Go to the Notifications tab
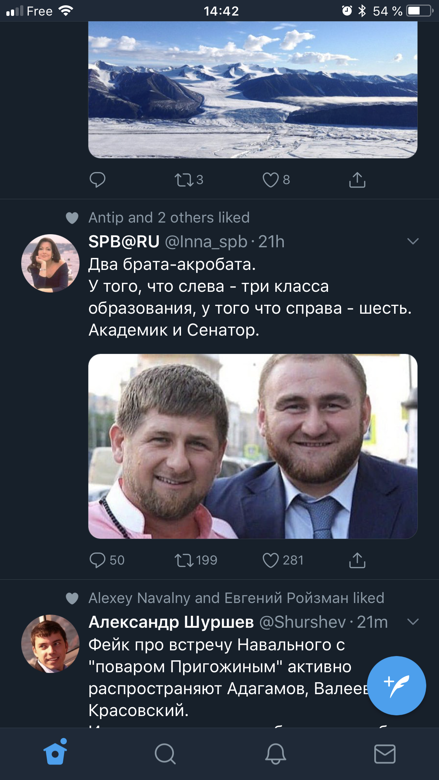Screen dimensions: 439x780 pos(275,753)
